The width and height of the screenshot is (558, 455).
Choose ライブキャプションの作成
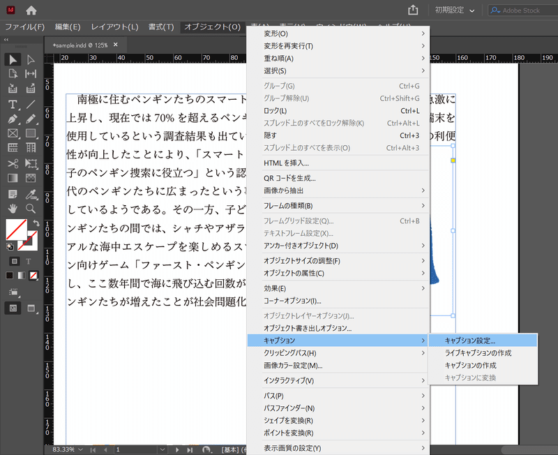point(483,353)
